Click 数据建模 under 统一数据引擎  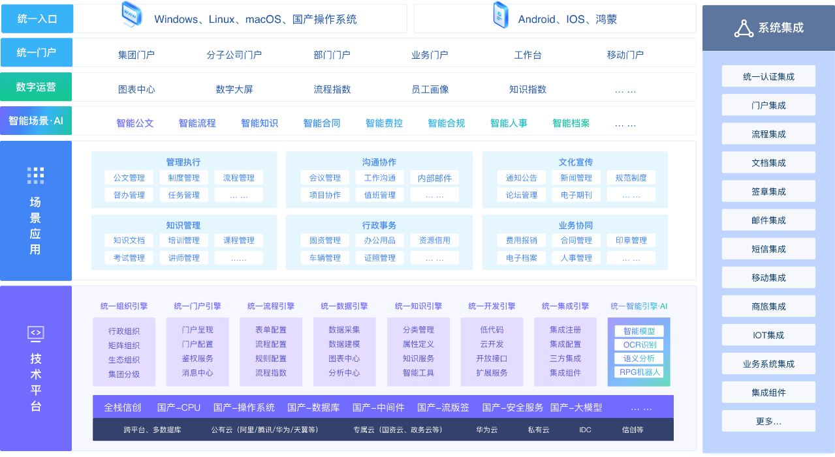pos(344,344)
